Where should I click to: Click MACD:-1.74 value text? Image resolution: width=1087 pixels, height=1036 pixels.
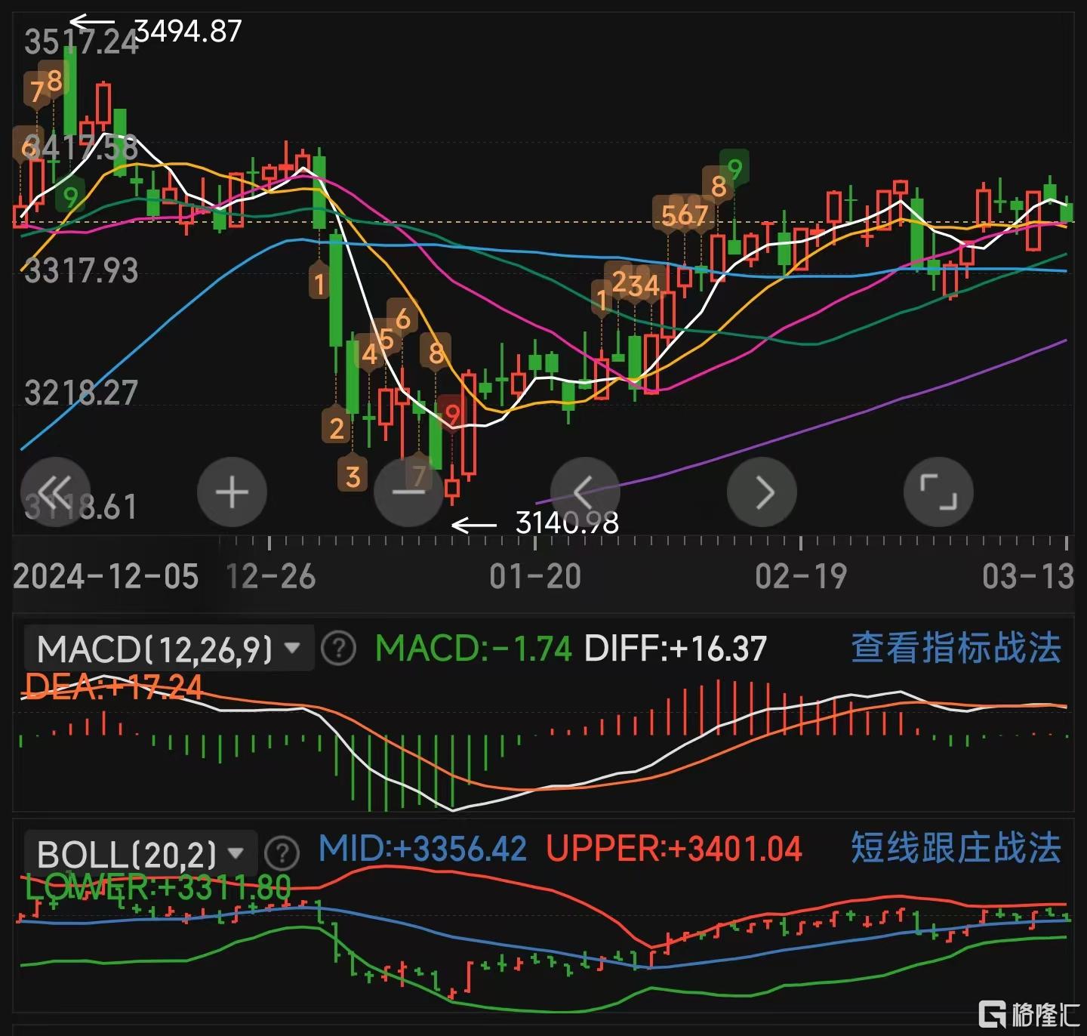point(473,649)
